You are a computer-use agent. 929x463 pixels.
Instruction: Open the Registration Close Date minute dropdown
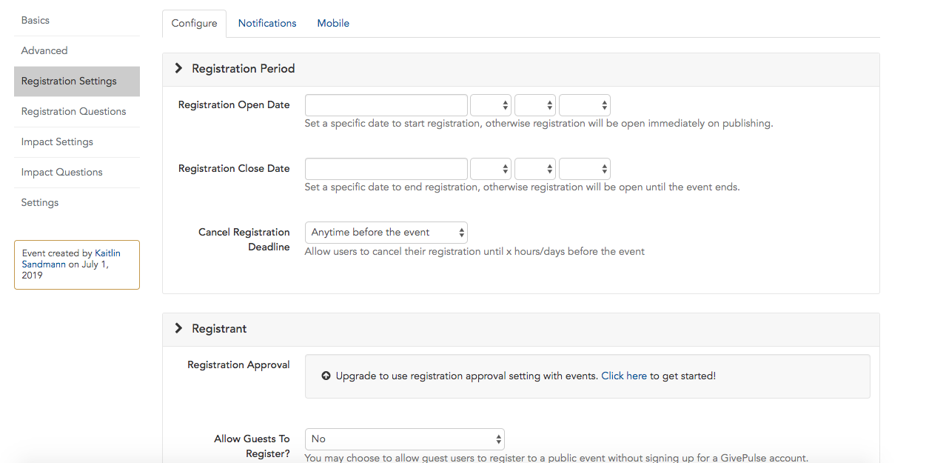(535, 169)
